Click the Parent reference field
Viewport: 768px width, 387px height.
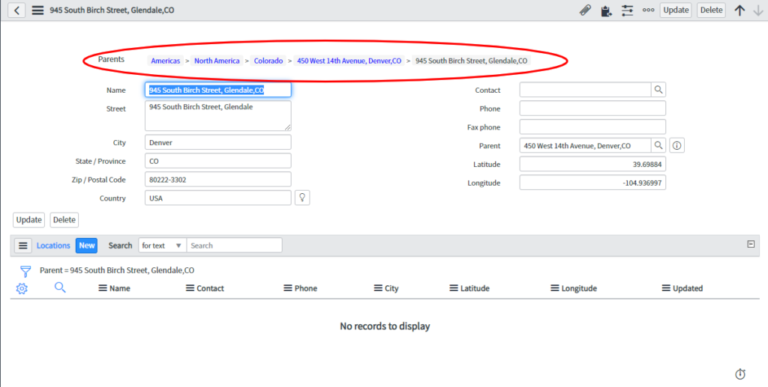(585, 146)
